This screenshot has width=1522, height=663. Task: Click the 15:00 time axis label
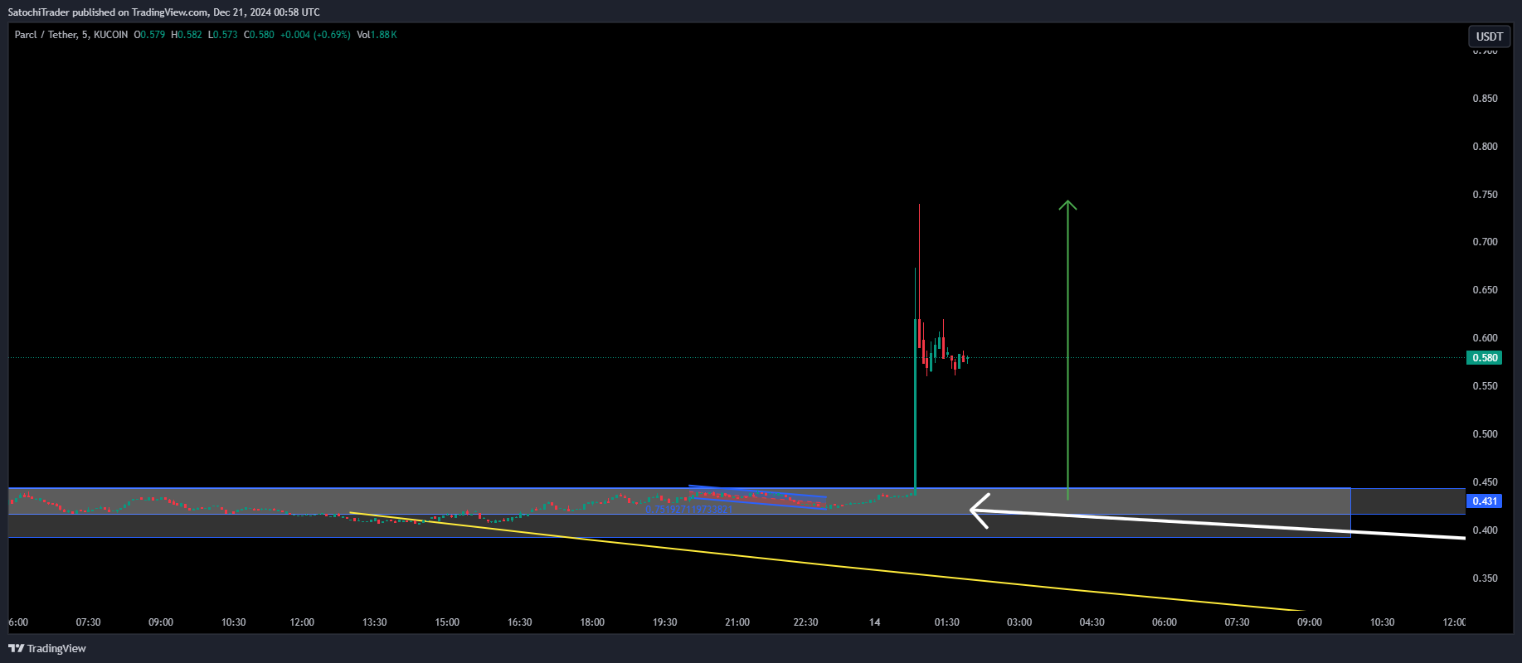click(x=447, y=622)
